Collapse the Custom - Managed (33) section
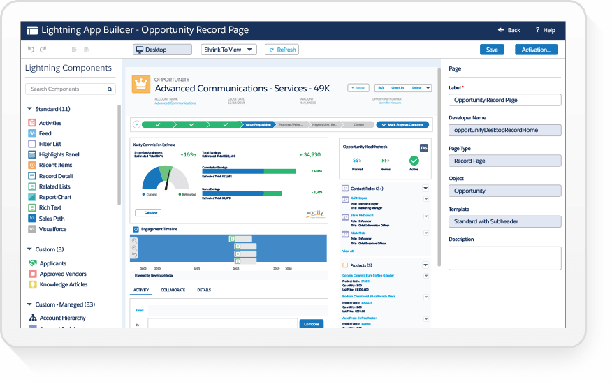Viewport: 612px width, 382px height. pyautogui.click(x=29, y=304)
